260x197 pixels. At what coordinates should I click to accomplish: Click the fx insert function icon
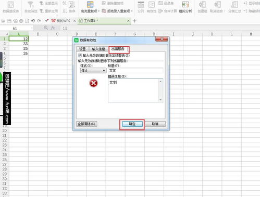pyautogui.click(x=53, y=28)
